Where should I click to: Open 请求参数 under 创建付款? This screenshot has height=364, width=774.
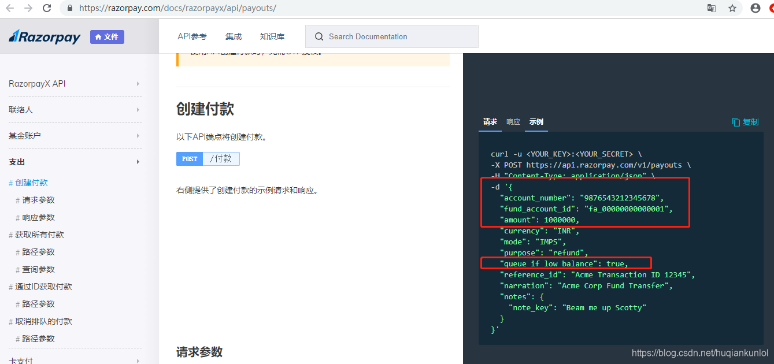pos(38,200)
